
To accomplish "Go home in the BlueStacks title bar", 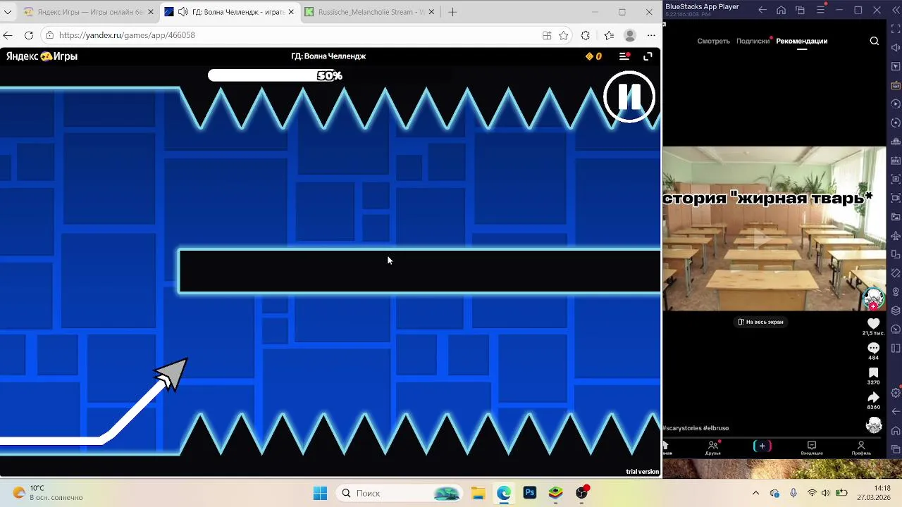I will pyautogui.click(x=781, y=10).
